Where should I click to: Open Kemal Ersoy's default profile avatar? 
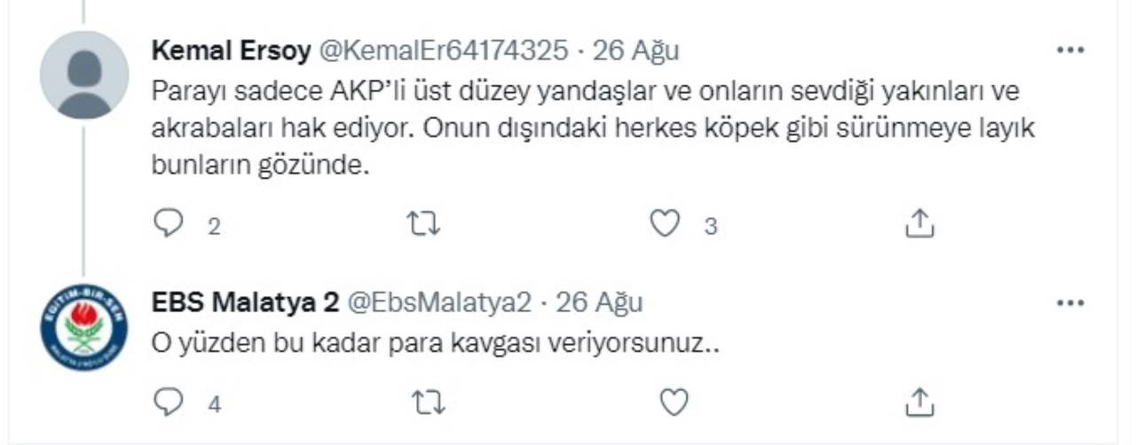click(84, 74)
